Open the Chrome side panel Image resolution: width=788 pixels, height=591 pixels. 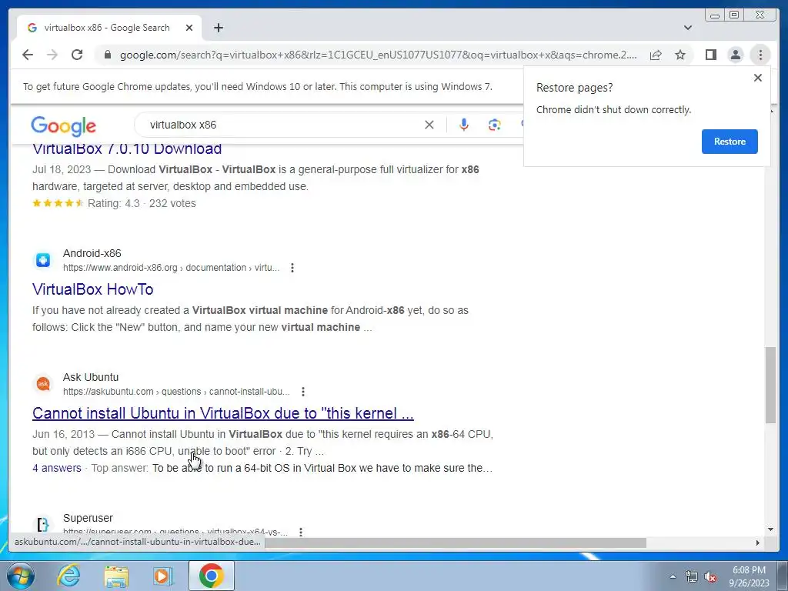click(x=710, y=55)
